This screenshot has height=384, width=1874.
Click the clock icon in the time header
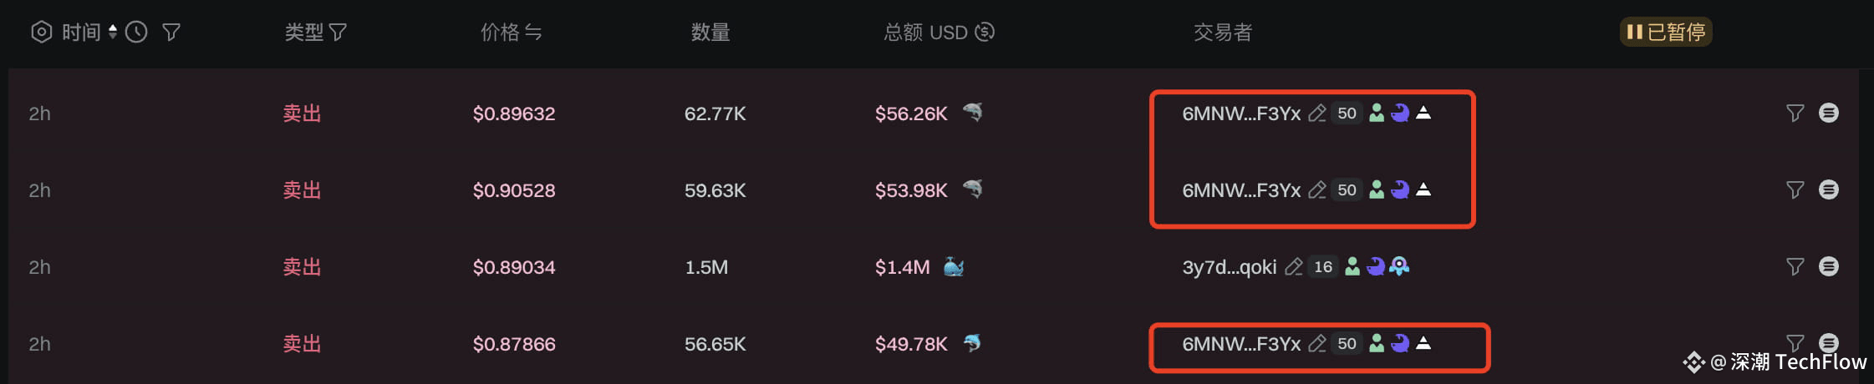tap(136, 32)
